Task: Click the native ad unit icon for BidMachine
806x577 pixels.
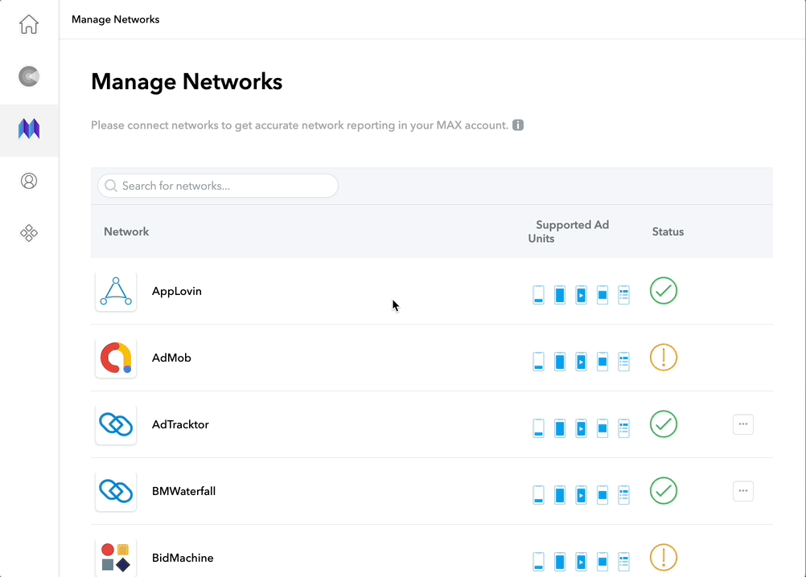Action: pos(623,561)
